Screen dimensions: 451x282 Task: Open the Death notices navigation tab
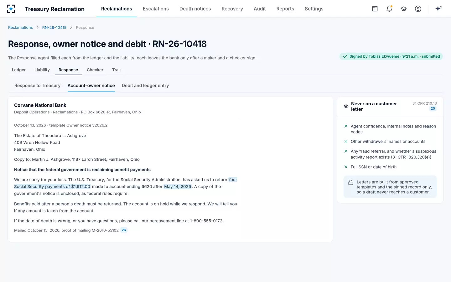tap(195, 9)
